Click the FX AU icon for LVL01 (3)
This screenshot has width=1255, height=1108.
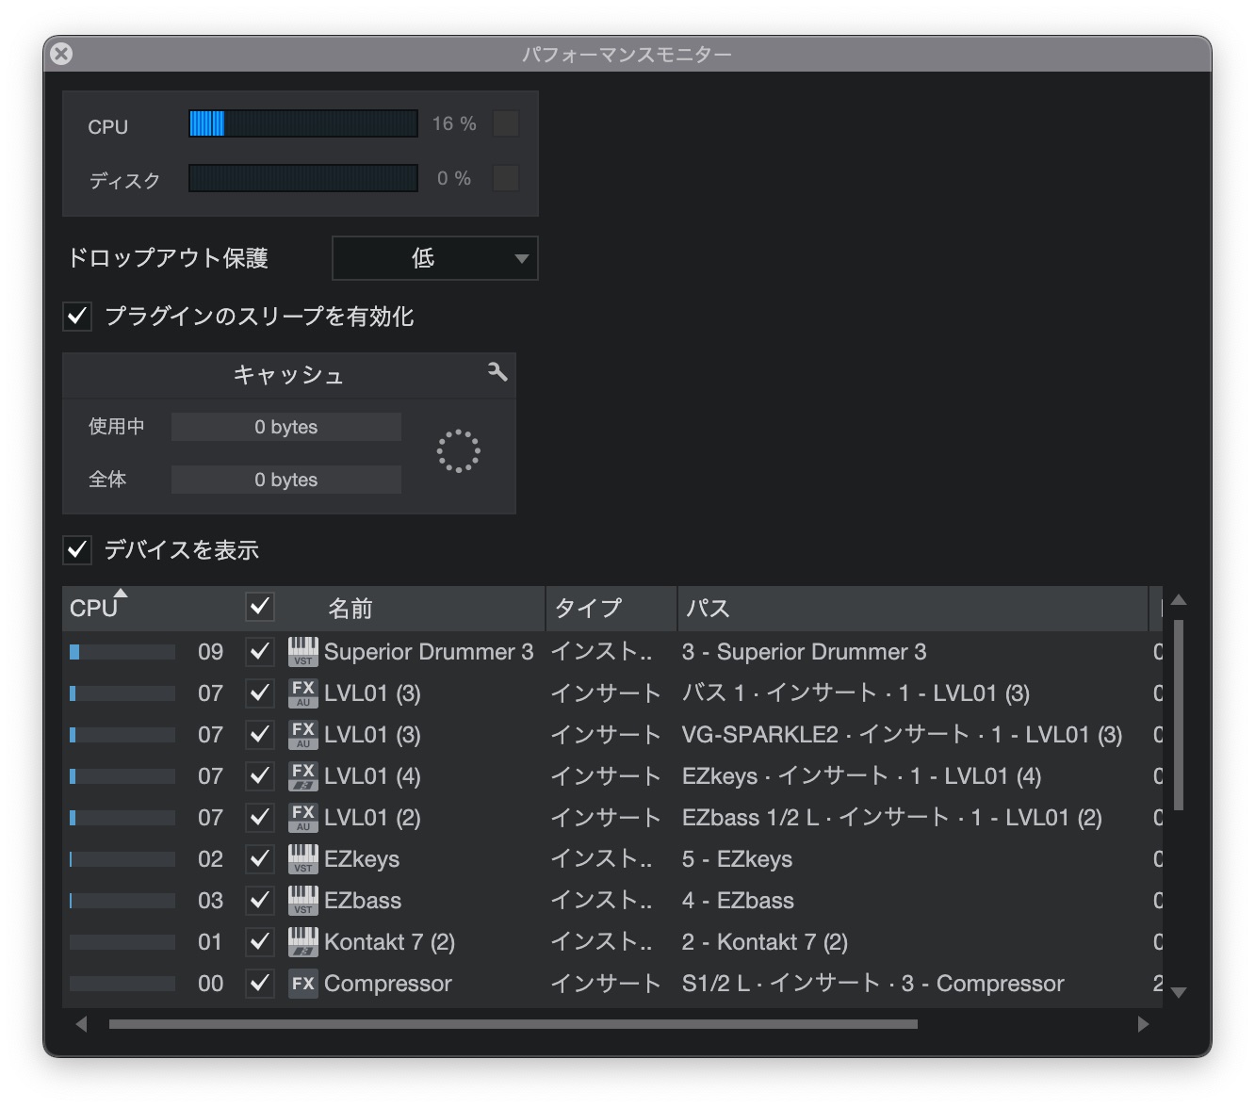tap(302, 692)
